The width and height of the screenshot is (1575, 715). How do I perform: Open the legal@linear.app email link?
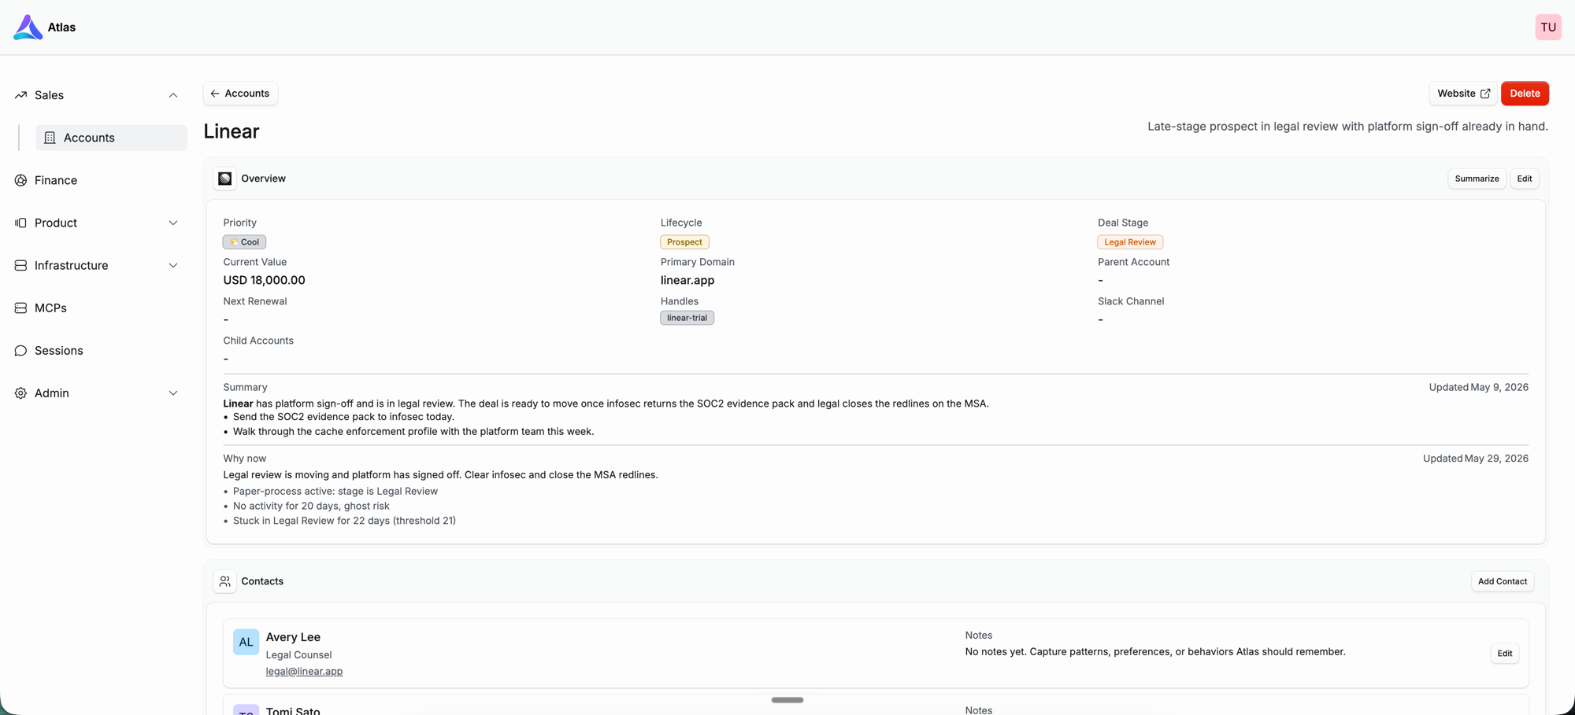304,671
